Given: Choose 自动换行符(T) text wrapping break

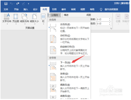Looking at the screenshot, I should coord(69,50).
